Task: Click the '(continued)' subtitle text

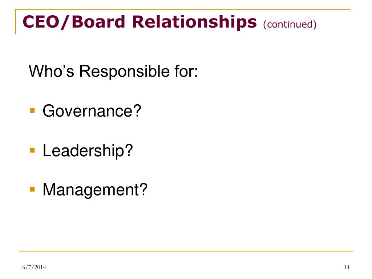Action: (x=290, y=24)
